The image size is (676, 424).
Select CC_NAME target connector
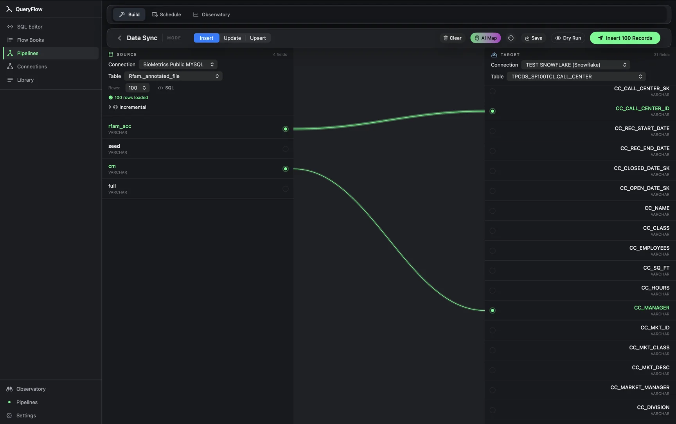tap(493, 211)
